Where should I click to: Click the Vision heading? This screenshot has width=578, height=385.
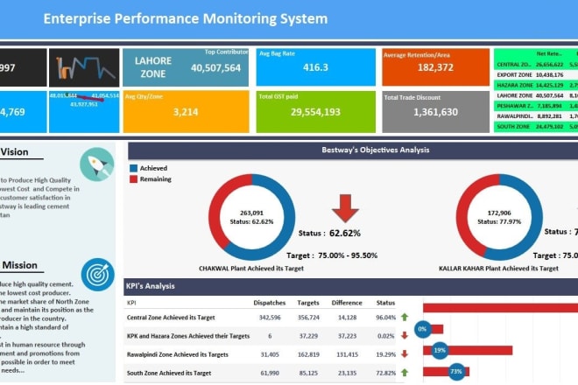(14, 151)
